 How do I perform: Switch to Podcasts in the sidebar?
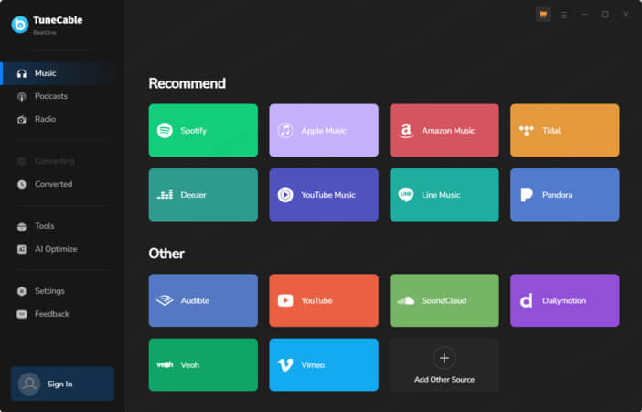tap(50, 96)
